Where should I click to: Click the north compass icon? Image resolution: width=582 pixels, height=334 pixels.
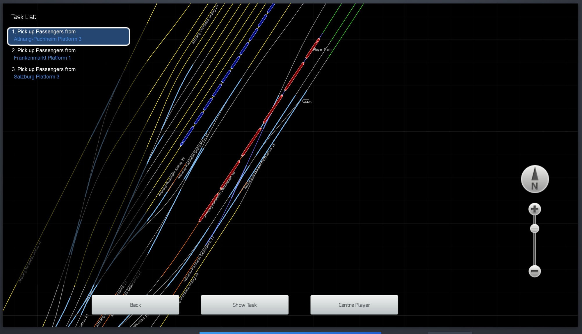tap(535, 179)
